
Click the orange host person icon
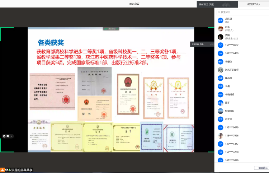point(3,170)
